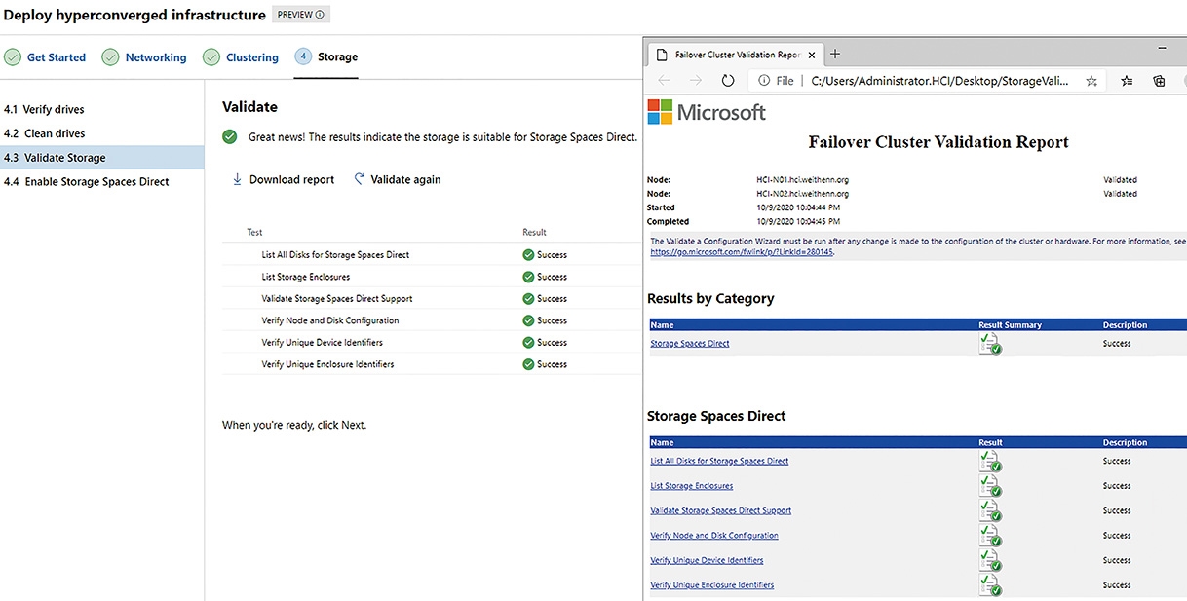Image resolution: width=1187 pixels, height=601 pixels.
Task: Open the go.microsoft.com fwlink hyperlink
Action: 742,251
